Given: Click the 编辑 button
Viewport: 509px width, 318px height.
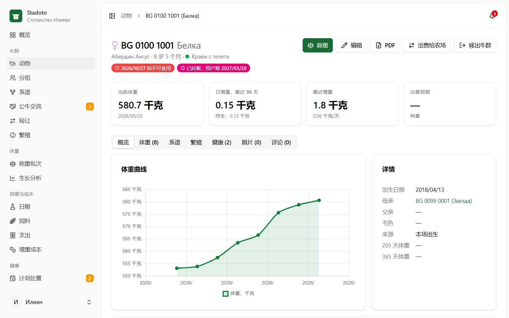Looking at the screenshot, I should (x=352, y=45).
